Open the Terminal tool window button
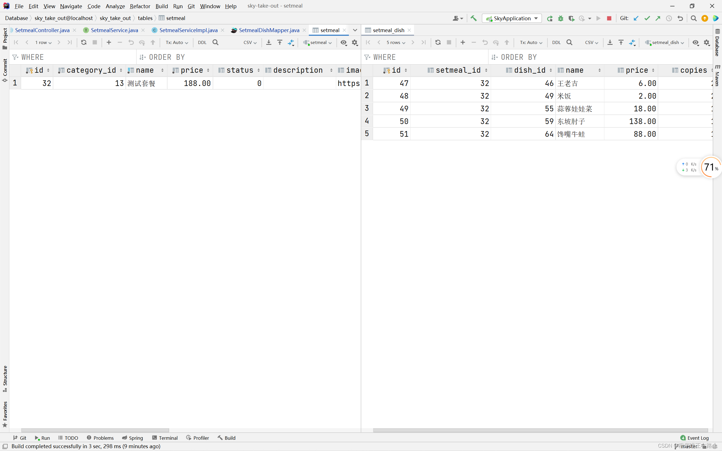Image resolution: width=722 pixels, height=451 pixels. click(x=165, y=437)
